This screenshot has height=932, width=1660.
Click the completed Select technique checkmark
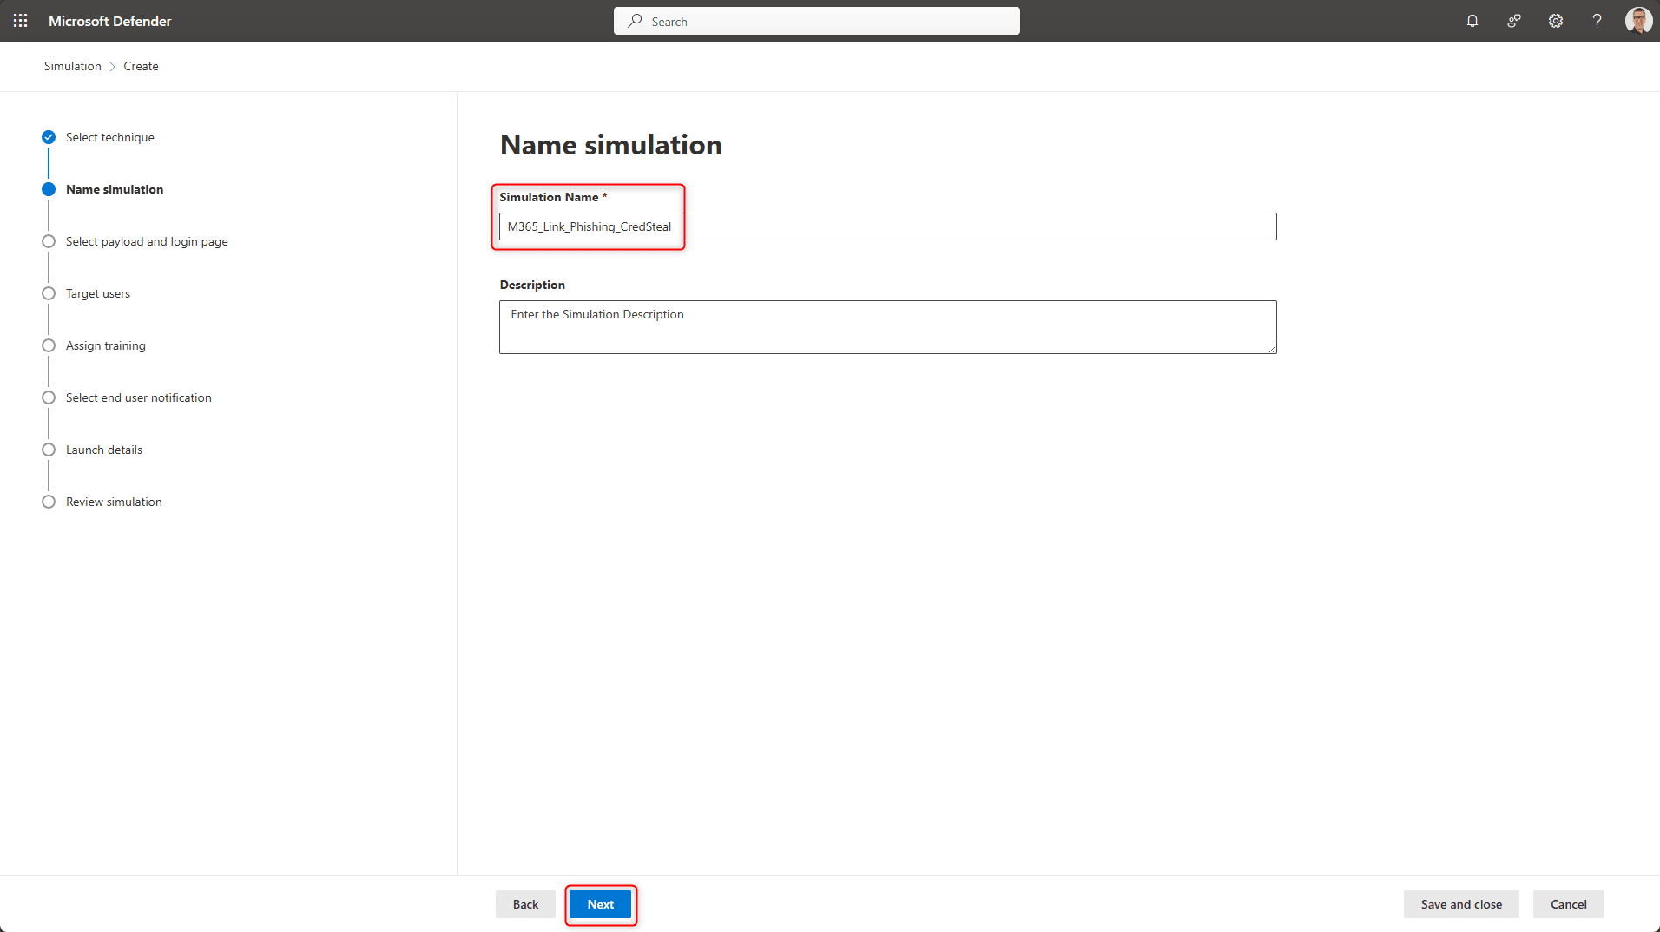pos(48,136)
